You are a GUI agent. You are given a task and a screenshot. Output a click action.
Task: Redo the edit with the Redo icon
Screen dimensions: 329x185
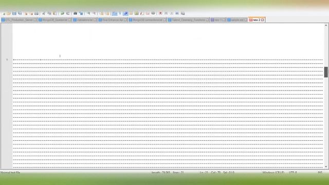68,14
